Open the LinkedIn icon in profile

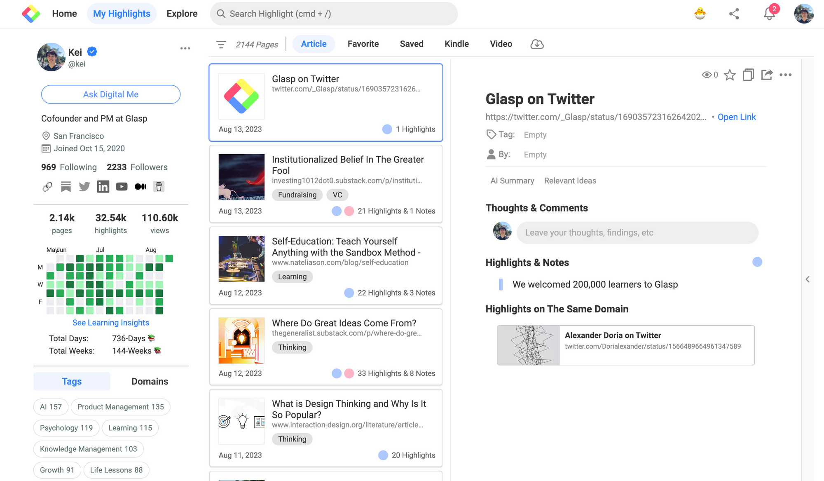103,187
